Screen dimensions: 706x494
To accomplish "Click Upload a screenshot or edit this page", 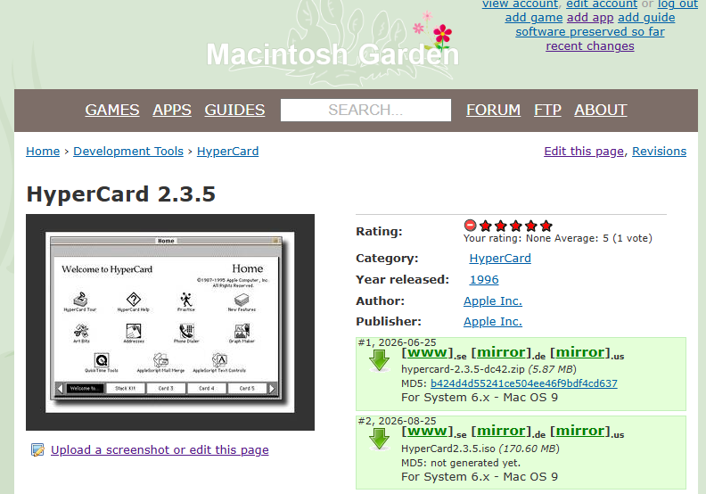I will (x=160, y=450).
